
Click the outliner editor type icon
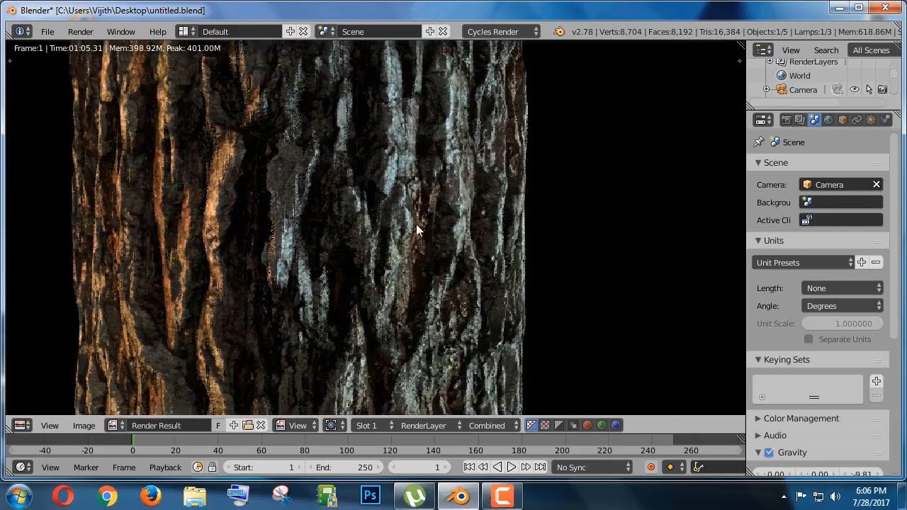(x=763, y=50)
